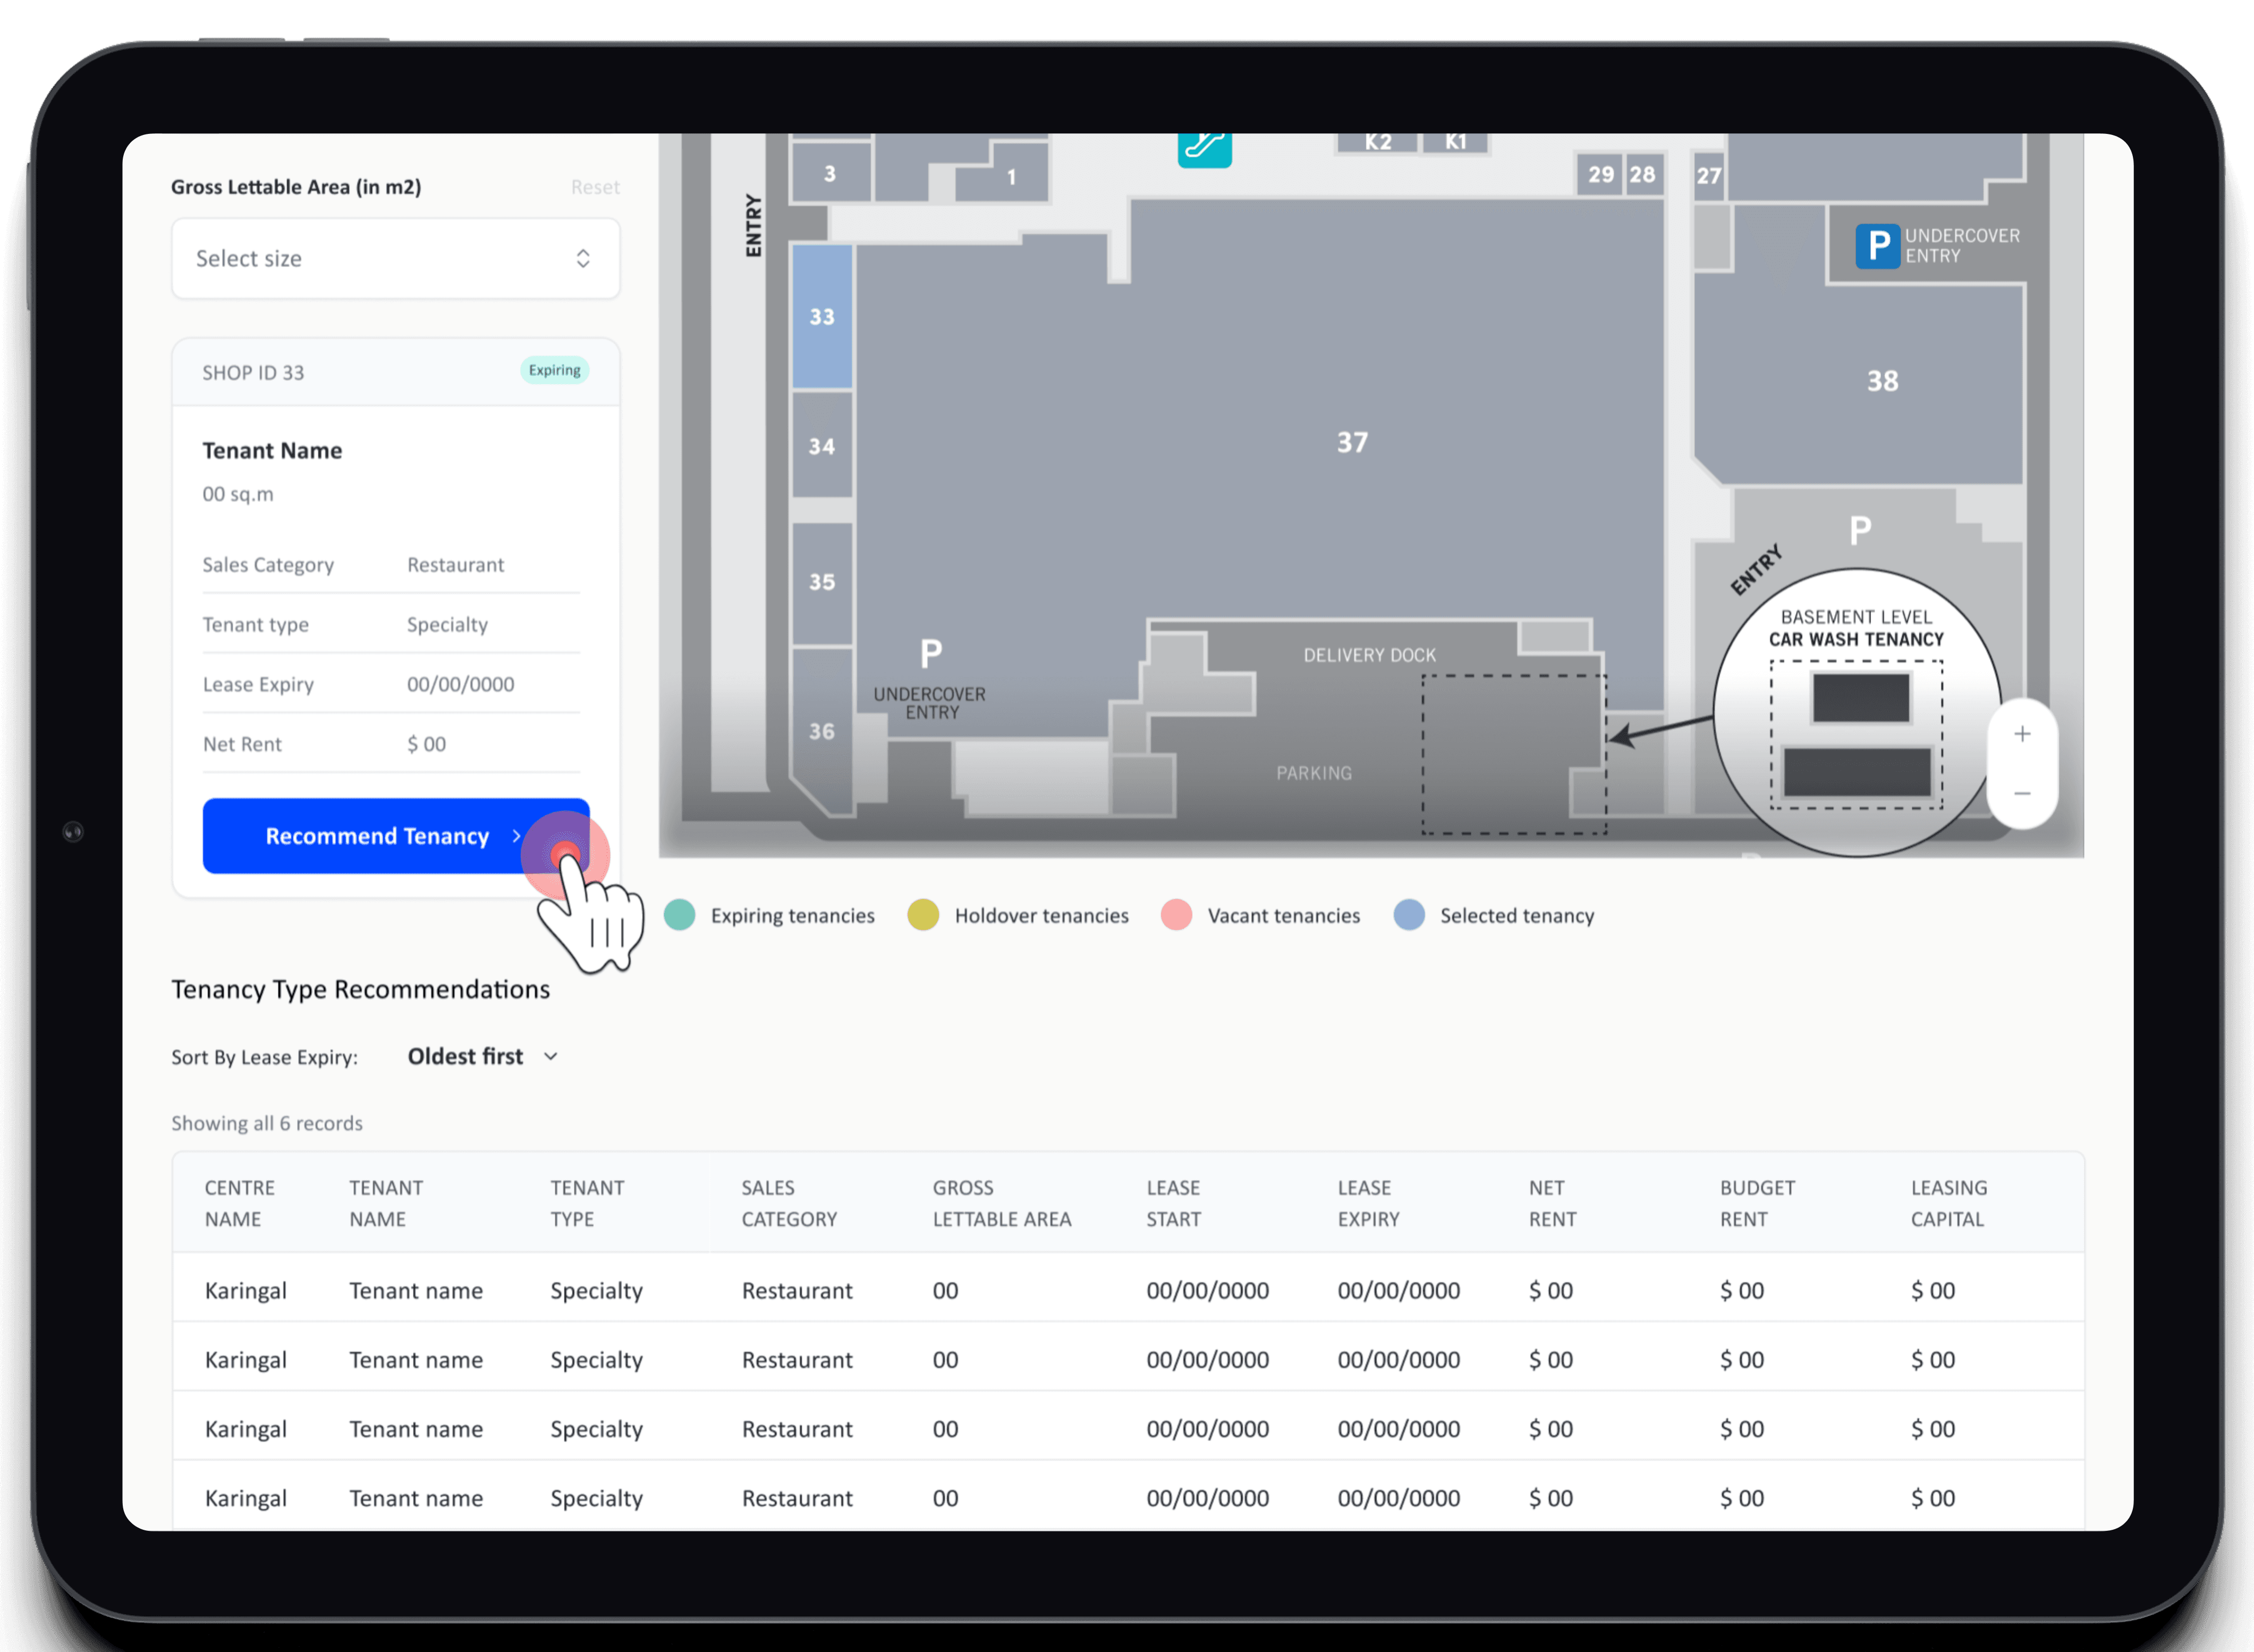This screenshot has width=2254, height=1652.
Task: Click the Selected tenancy blue legend dot
Action: pyautogui.click(x=1409, y=915)
